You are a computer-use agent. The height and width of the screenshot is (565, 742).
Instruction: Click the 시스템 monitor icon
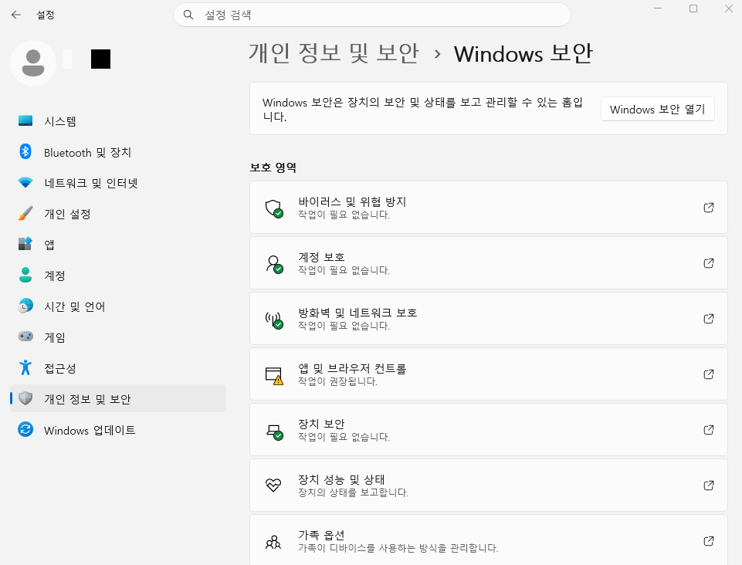(x=25, y=120)
